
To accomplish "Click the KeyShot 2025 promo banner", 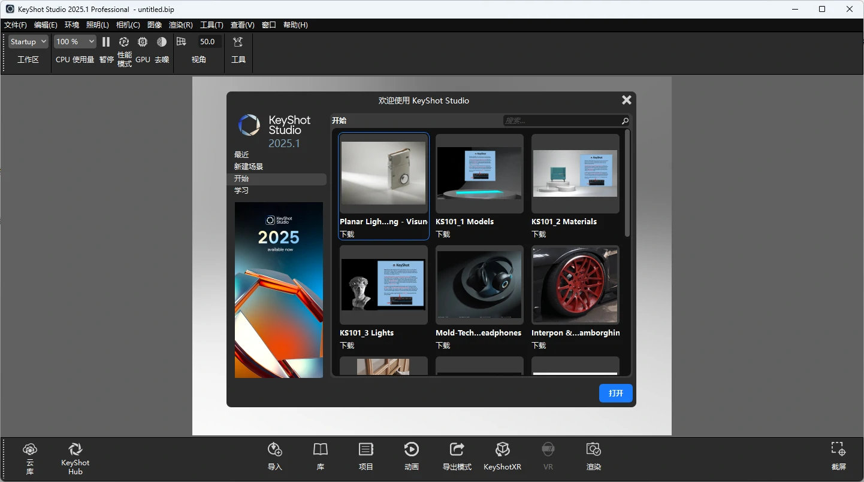I will [279, 290].
